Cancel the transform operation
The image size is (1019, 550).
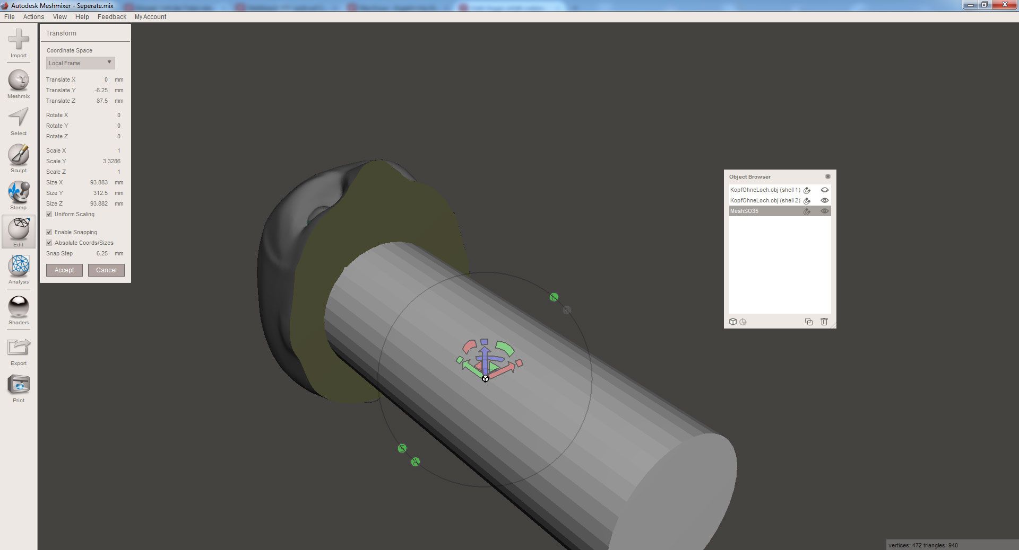[106, 270]
